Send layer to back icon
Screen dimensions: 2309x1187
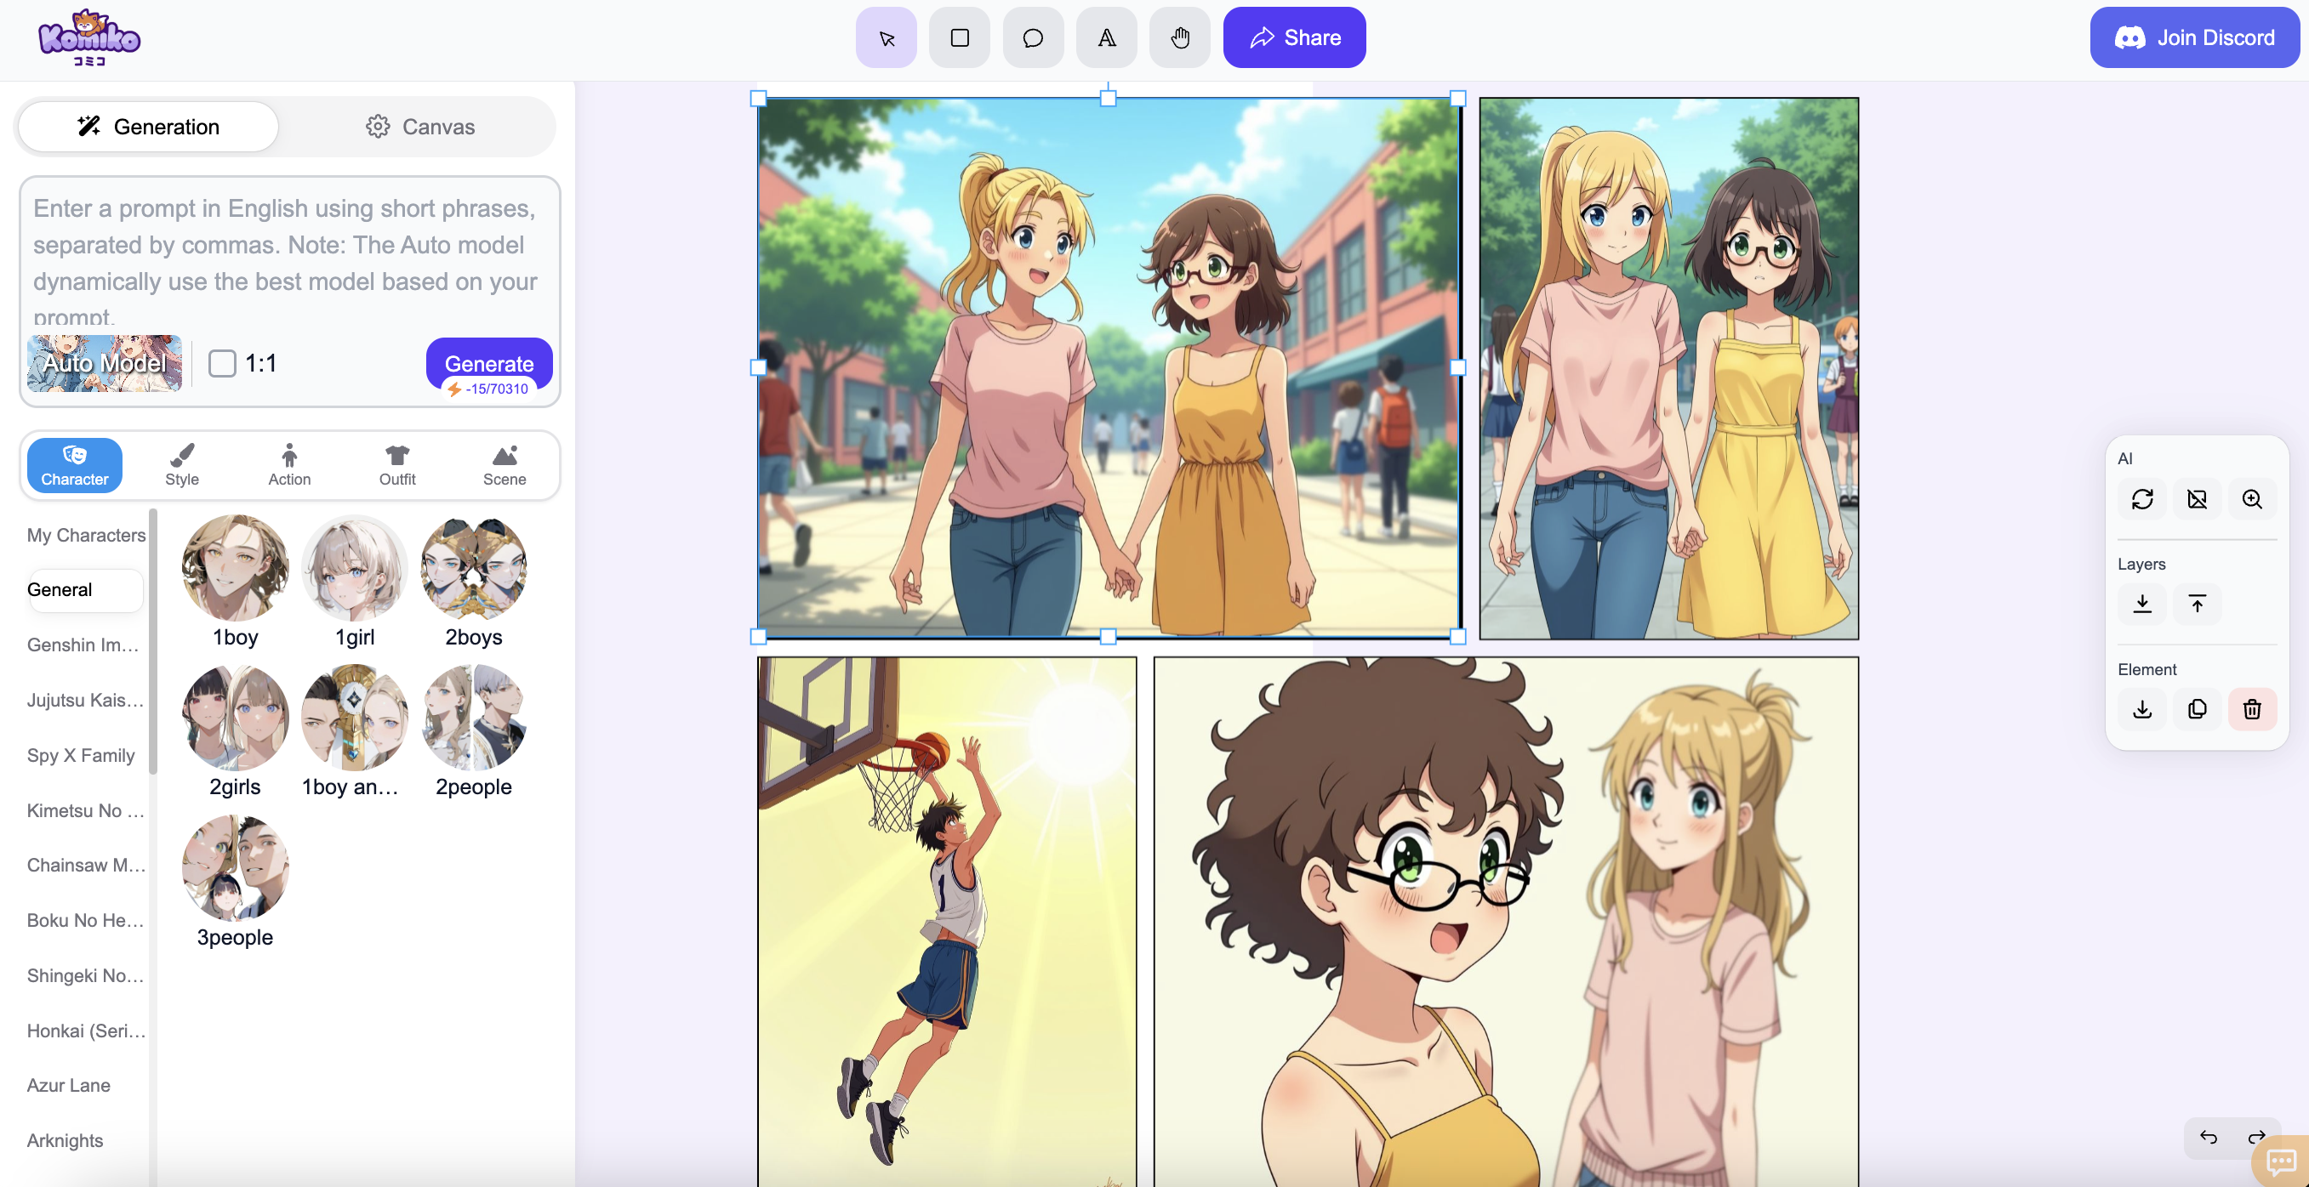[2141, 604]
